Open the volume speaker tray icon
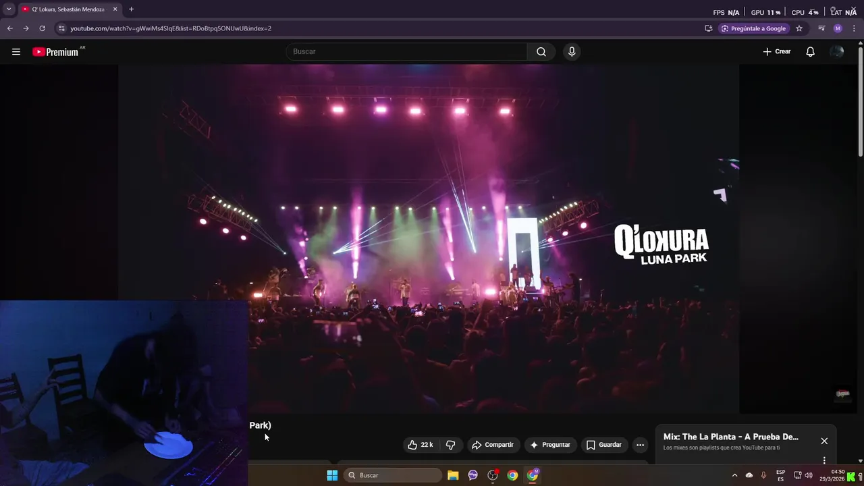Viewport: 864px width, 486px height. [809, 475]
